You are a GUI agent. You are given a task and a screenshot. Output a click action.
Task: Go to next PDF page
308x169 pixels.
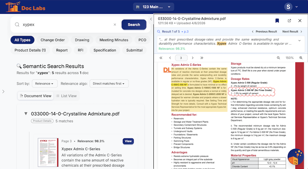[x=192, y=58]
